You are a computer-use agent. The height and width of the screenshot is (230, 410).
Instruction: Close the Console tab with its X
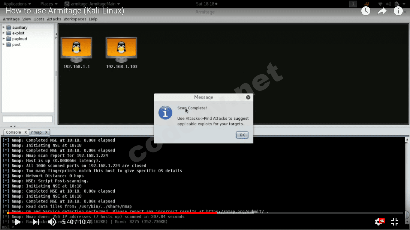pyautogui.click(x=26, y=132)
